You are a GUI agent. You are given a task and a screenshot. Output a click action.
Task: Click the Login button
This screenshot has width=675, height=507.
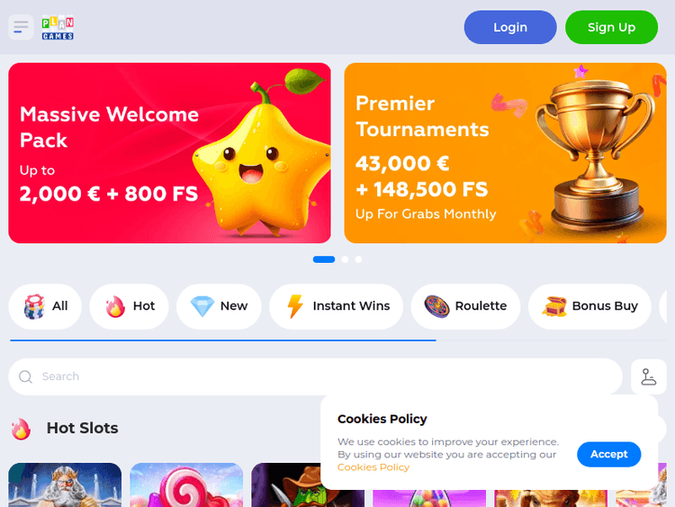(510, 27)
